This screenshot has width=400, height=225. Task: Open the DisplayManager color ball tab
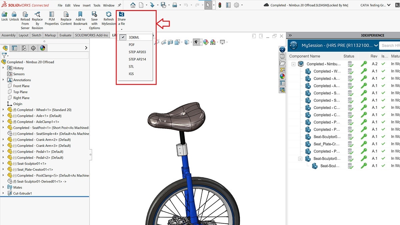click(42, 48)
